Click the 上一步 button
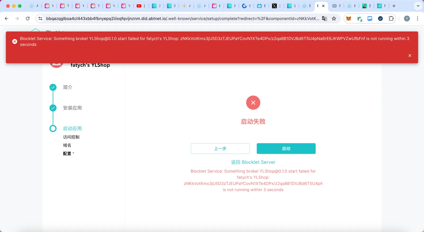This screenshot has height=232, width=424. (220, 149)
